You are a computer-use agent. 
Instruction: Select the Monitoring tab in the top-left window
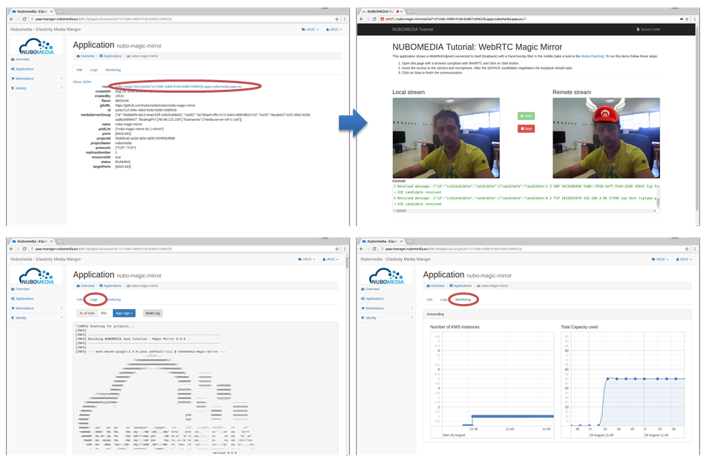point(113,70)
